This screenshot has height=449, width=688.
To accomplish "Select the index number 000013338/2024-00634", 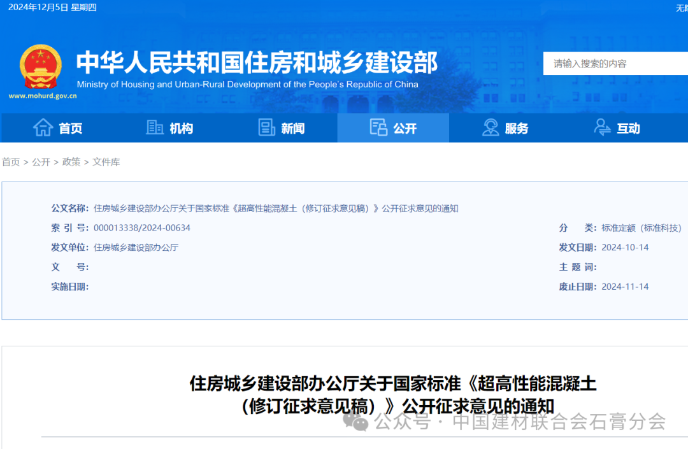I will coord(142,228).
